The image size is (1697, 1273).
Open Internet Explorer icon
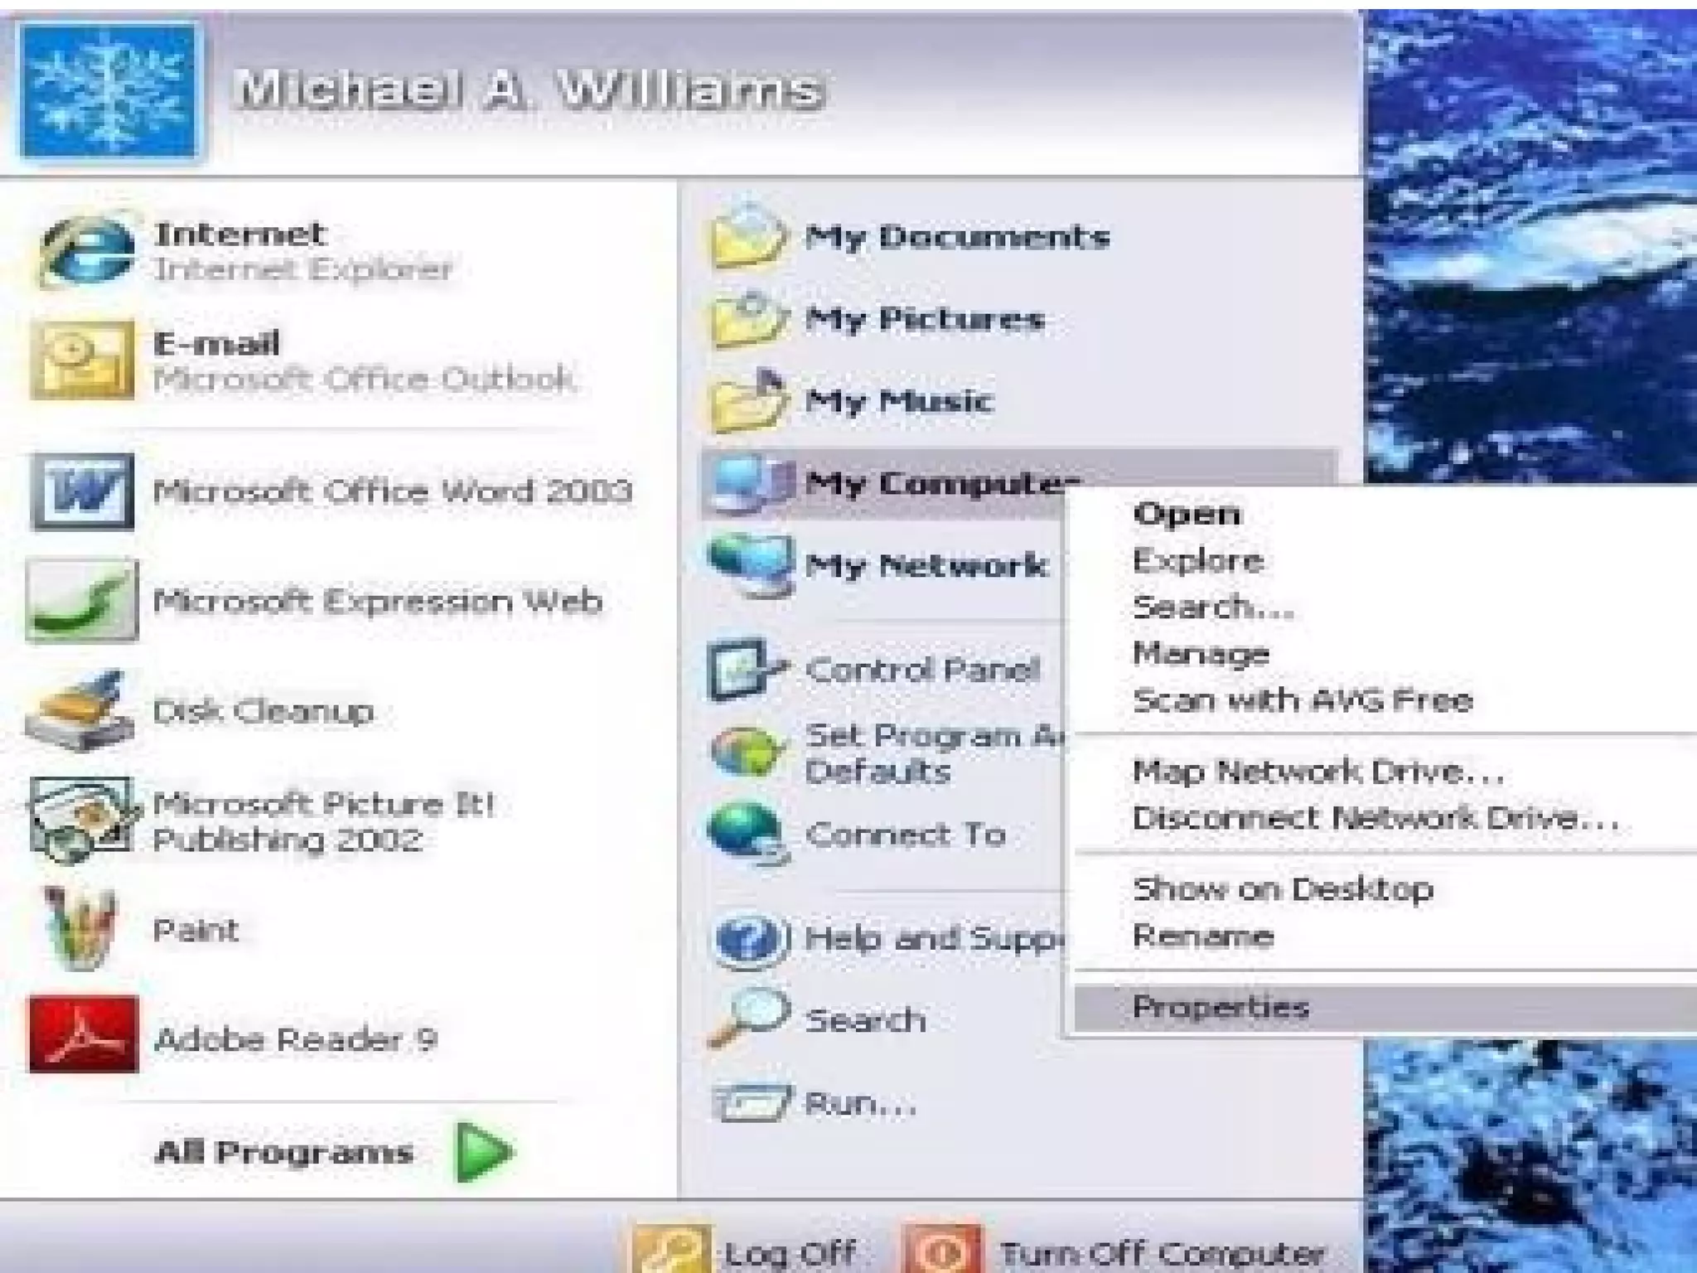click(85, 250)
